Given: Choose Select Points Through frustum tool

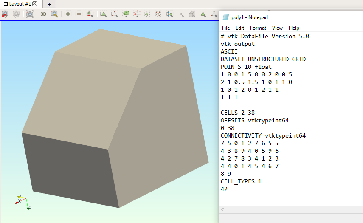Looking at the screenshot, I should coord(137,14).
